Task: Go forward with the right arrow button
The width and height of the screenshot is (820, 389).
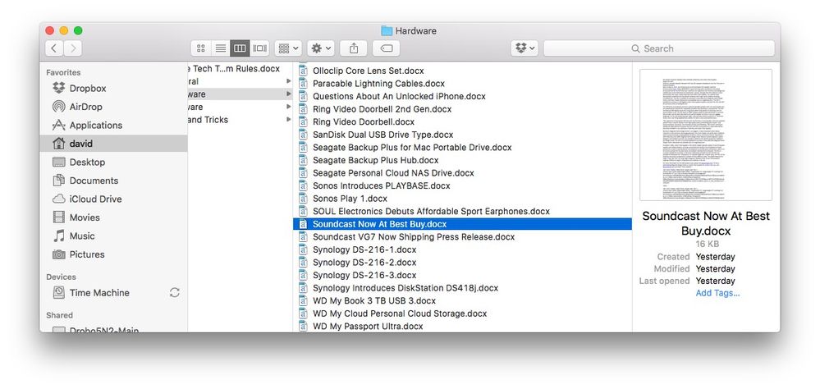Action: point(73,48)
